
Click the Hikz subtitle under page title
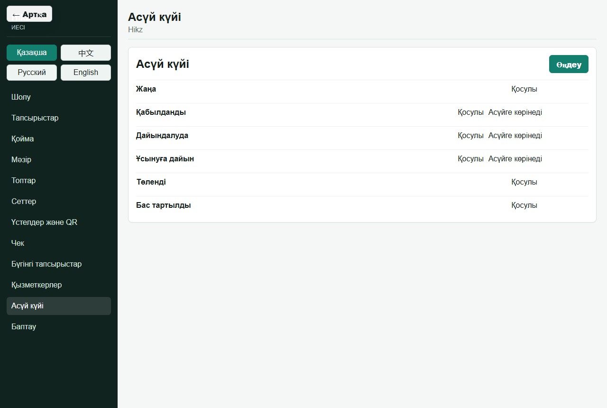[135, 30]
